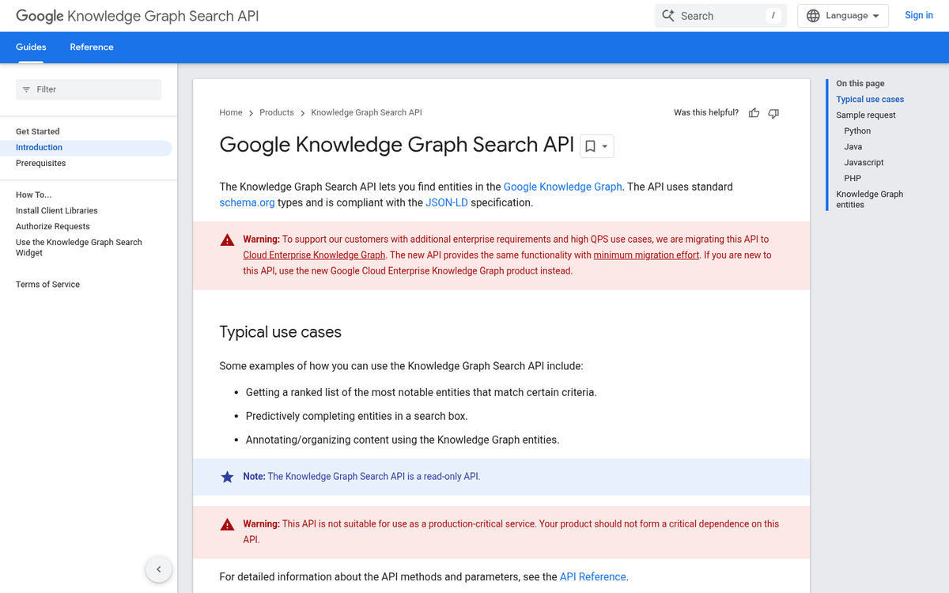949x593 pixels.
Task: Jump to Knowledge Graph entities in outline
Action: pyautogui.click(x=869, y=199)
